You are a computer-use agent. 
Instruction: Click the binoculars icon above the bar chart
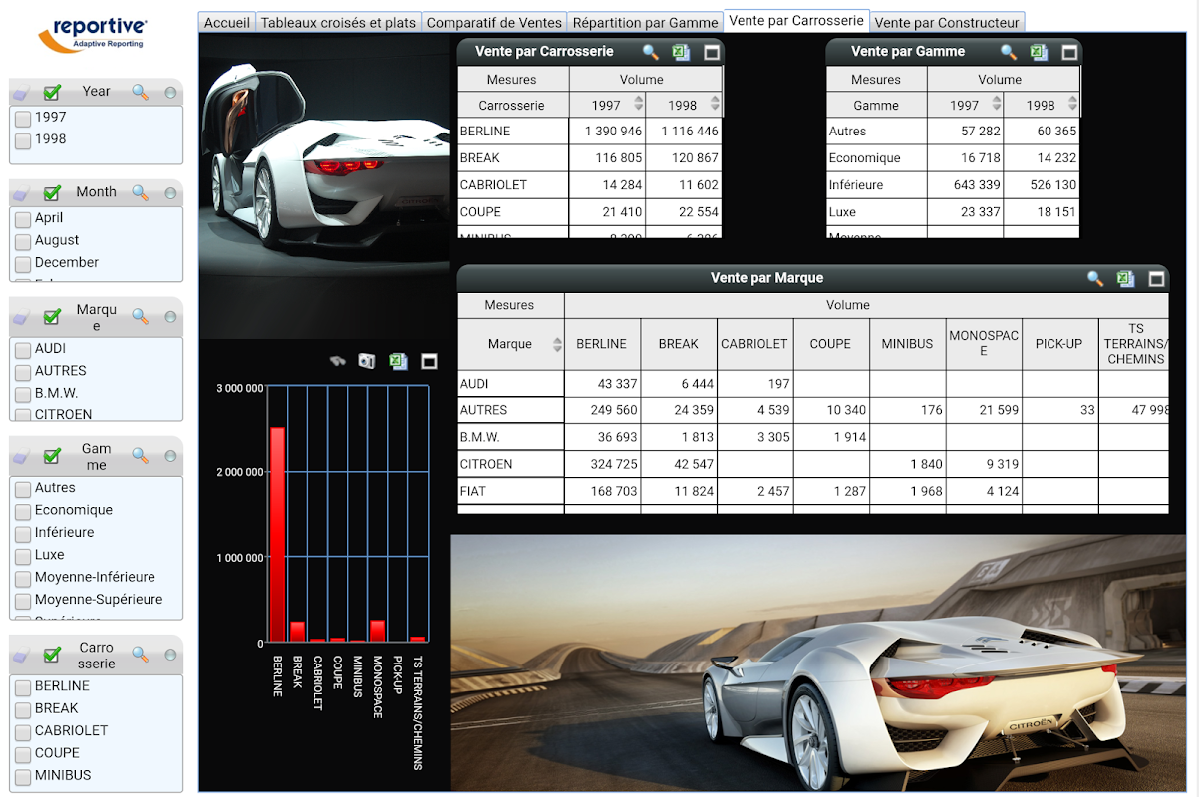point(338,361)
